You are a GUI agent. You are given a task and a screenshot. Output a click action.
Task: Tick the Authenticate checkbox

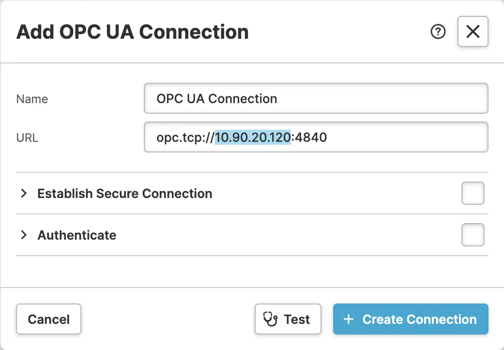[x=473, y=235]
